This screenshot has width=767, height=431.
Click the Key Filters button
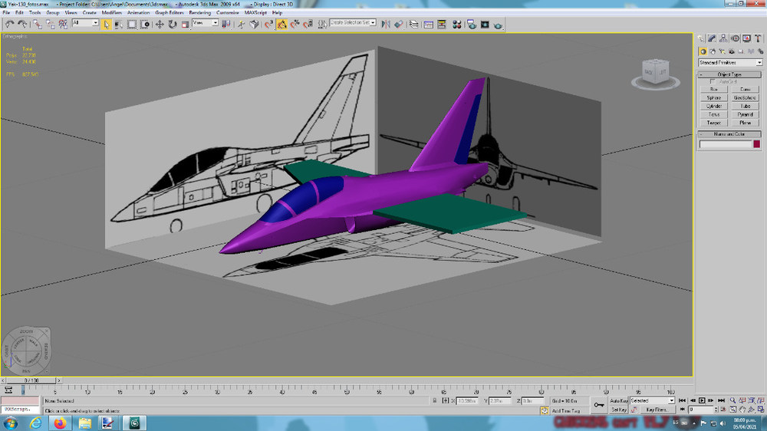657,410
